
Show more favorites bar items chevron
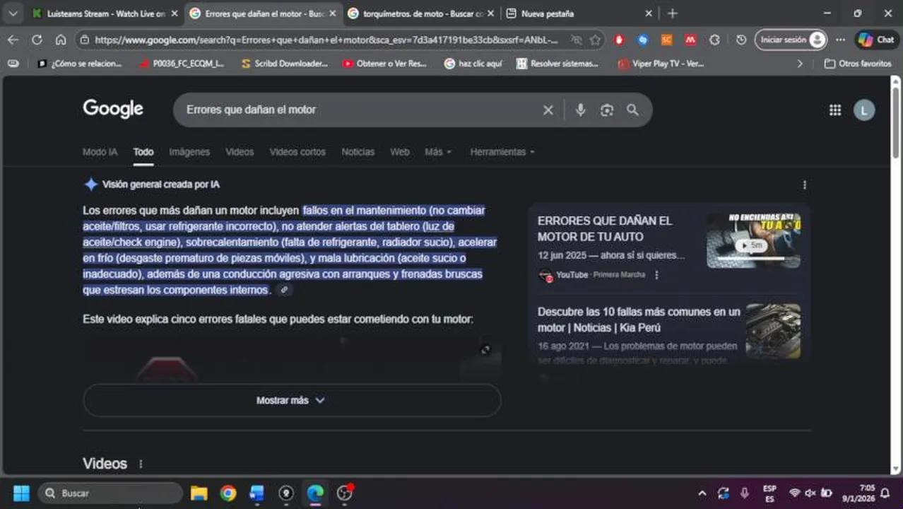800,64
